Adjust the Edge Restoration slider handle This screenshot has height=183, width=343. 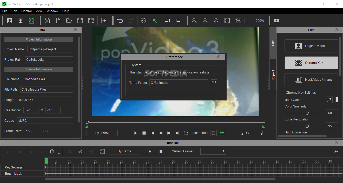(x=307, y=126)
